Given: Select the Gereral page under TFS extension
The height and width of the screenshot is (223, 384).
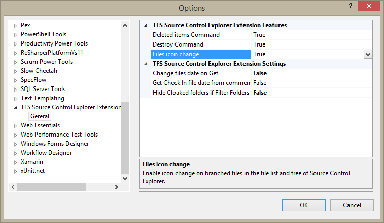Looking at the screenshot, I should (40, 116).
